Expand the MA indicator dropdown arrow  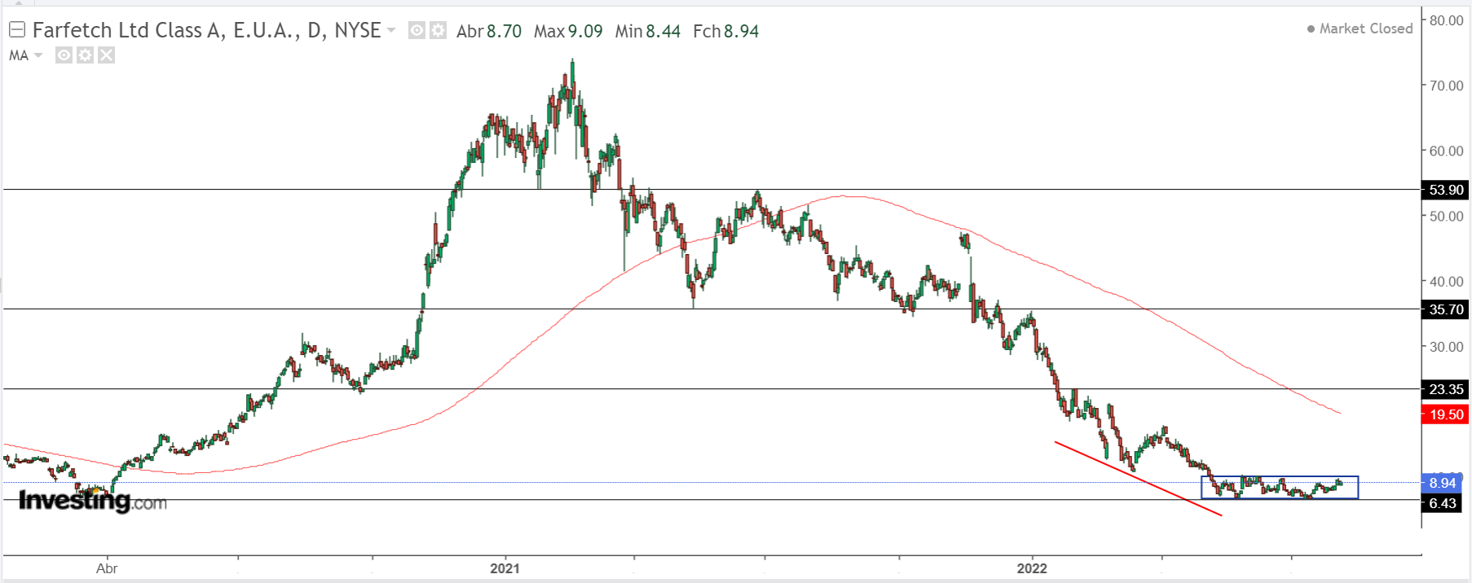coord(37,55)
